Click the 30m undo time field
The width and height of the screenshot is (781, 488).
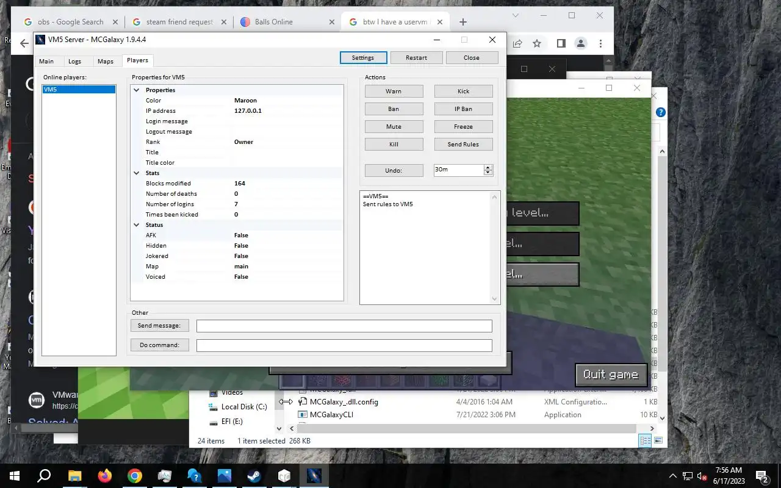coord(458,170)
